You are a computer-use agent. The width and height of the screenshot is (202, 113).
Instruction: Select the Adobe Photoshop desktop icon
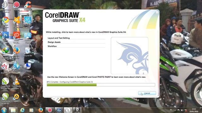tap(5, 38)
